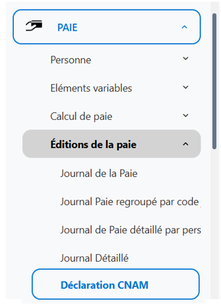Open Journal de Paie détaillé par pers

pos(131,230)
